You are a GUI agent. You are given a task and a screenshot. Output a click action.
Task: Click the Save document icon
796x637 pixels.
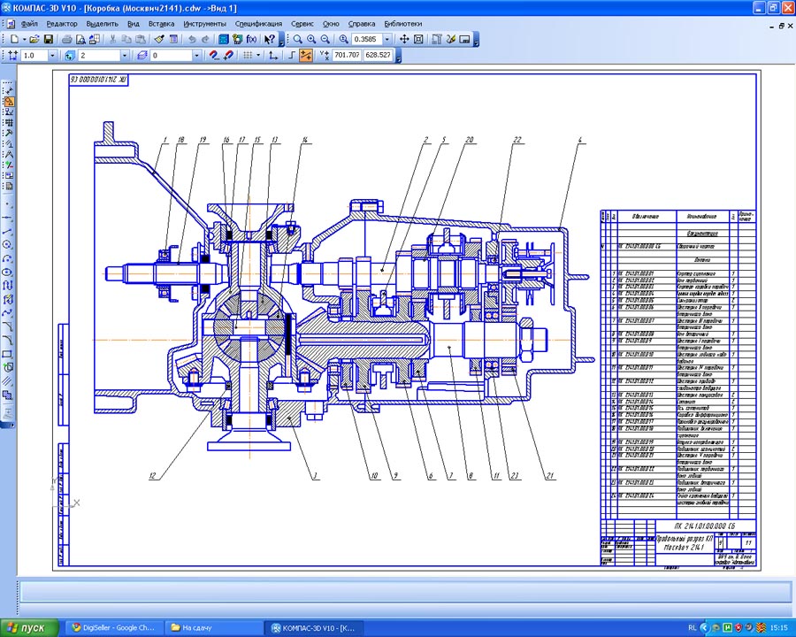[x=49, y=40]
